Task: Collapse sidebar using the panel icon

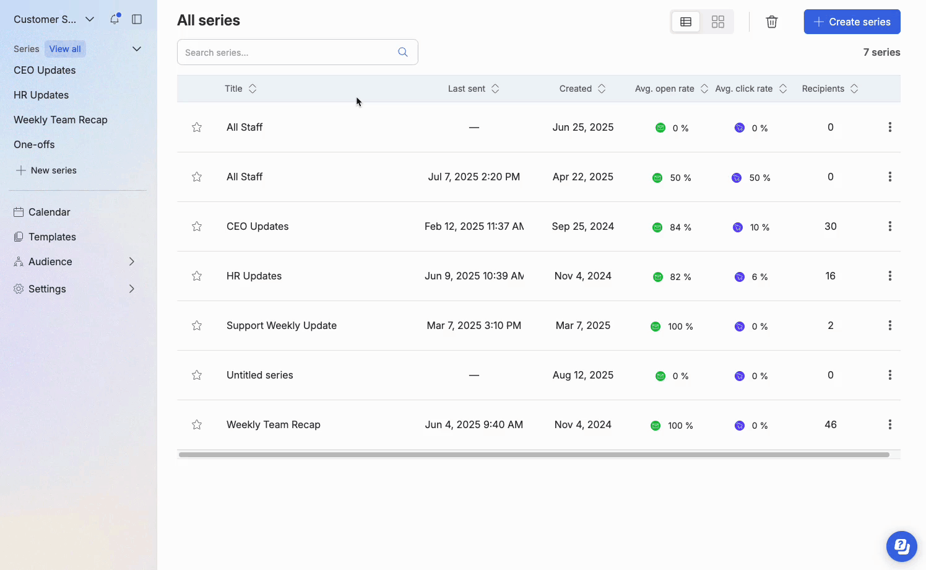Action: tap(137, 19)
